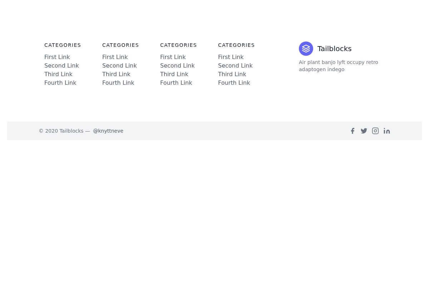Open the Twitter icon in the footer

pyautogui.click(x=364, y=131)
